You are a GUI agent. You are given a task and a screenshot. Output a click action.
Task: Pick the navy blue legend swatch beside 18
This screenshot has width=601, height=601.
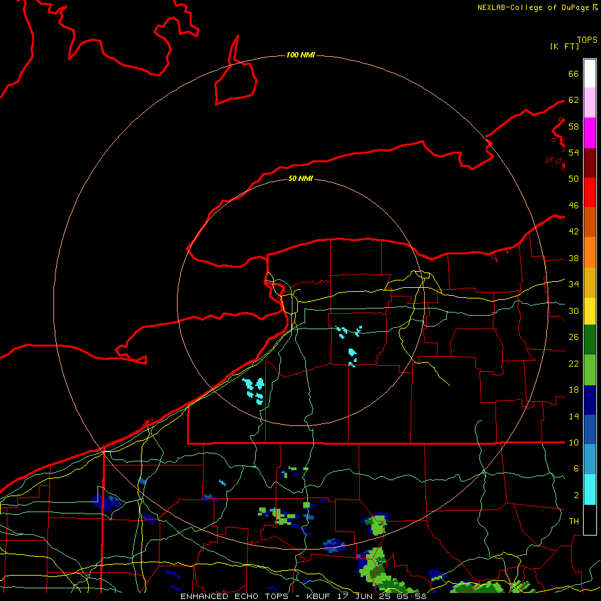(590, 400)
